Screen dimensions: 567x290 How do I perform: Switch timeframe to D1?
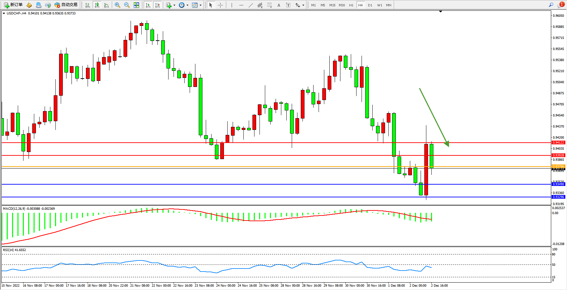tap(370, 5)
